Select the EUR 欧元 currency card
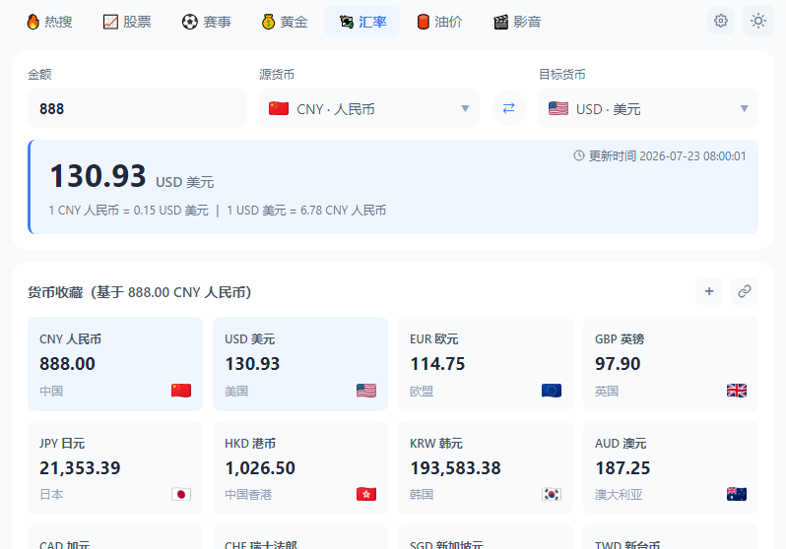This screenshot has width=786, height=549. tap(486, 364)
